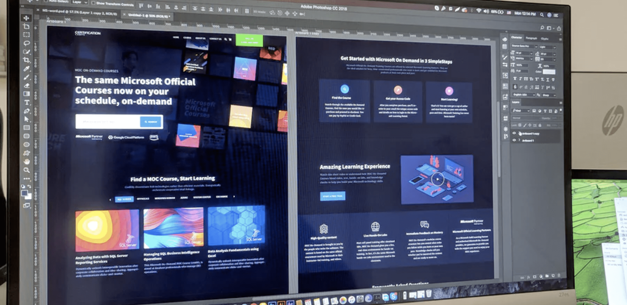Select the Rectangle shape tool
Viewport: 627px width, 305px height.
pos(26,128)
